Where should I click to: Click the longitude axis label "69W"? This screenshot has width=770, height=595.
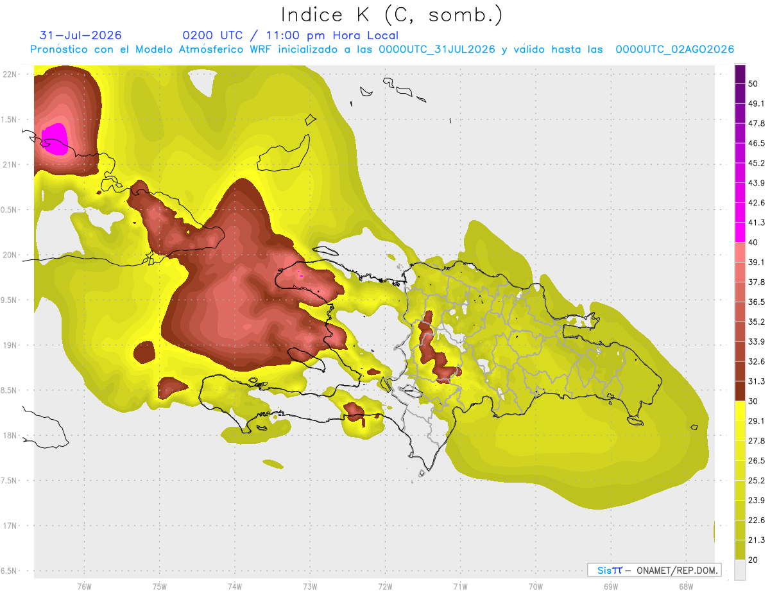tap(610, 586)
